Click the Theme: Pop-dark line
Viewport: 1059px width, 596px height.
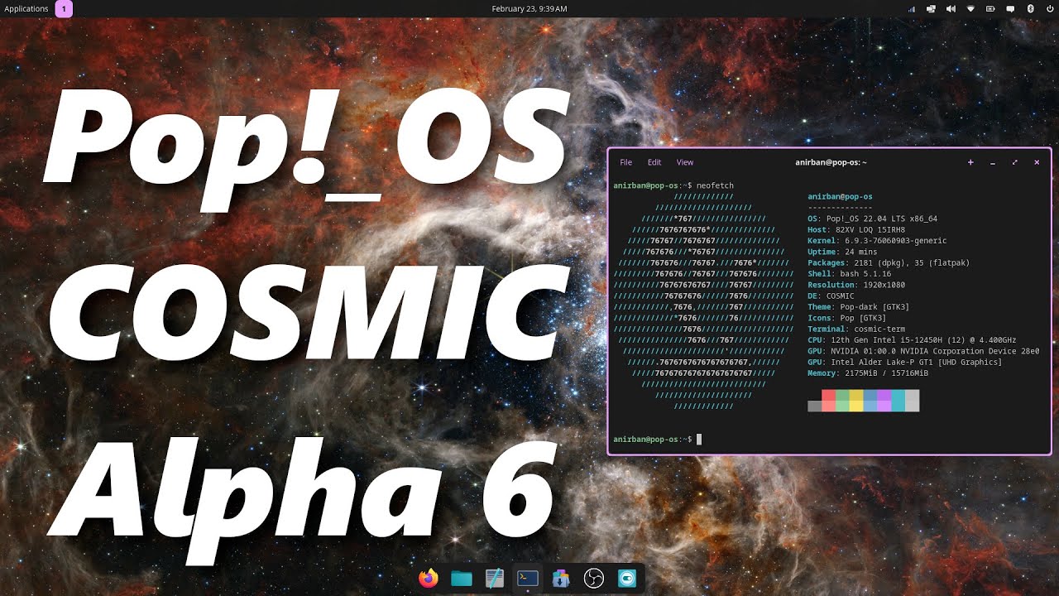point(859,307)
